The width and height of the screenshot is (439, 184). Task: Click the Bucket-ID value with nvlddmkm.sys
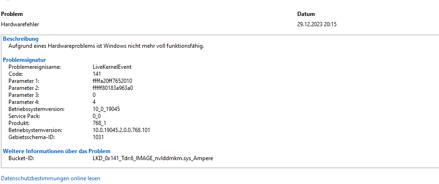coord(153,158)
